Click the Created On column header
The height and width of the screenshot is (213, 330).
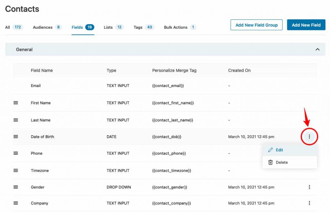[239, 71]
